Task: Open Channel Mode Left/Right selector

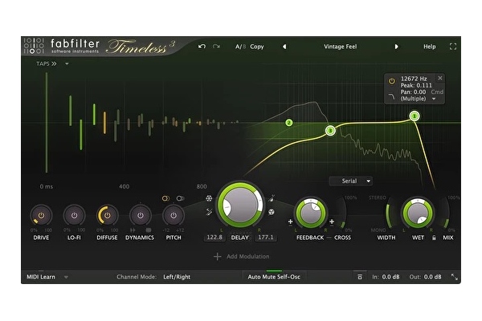Action: coord(177,277)
